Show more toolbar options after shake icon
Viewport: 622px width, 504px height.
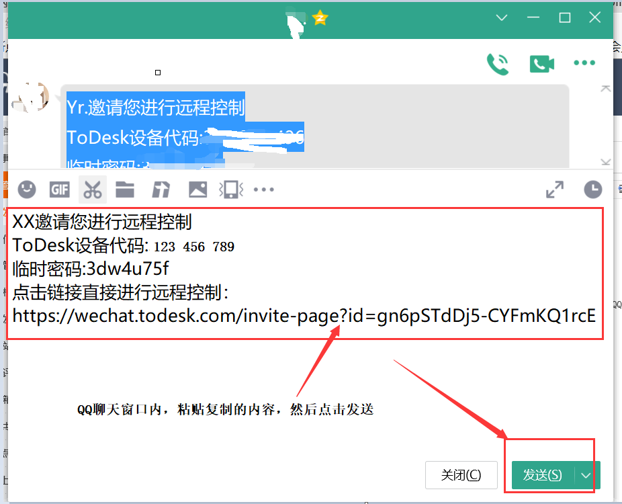click(x=264, y=190)
